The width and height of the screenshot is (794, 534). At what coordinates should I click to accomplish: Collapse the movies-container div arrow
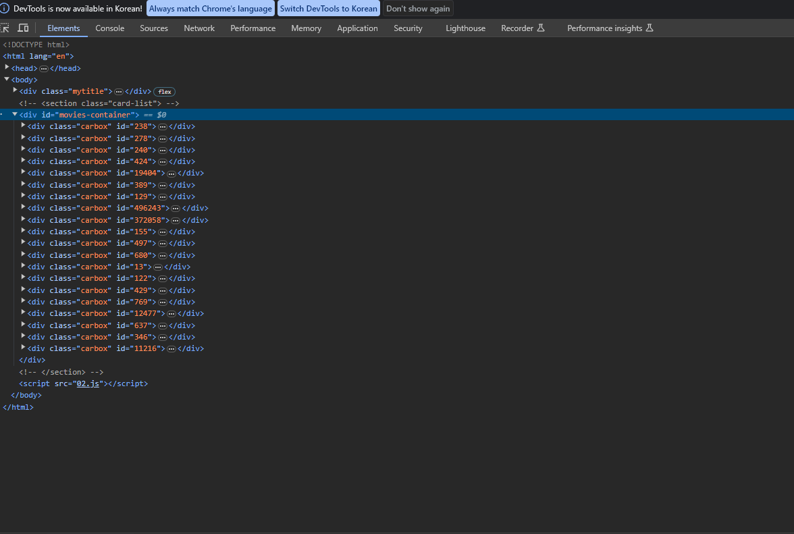(x=15, y=114)
